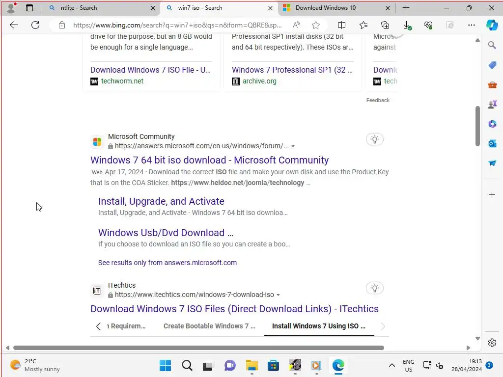Expand the answers.microsoft.com URL dropdown arrow

tap(293, 146)
